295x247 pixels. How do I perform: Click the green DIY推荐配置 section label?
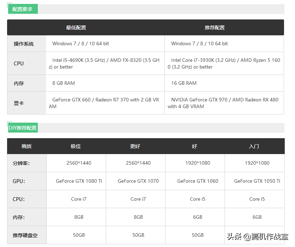tap(23, 128)
